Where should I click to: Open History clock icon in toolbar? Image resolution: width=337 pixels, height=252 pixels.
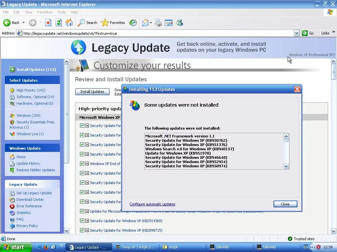[133, 23]
